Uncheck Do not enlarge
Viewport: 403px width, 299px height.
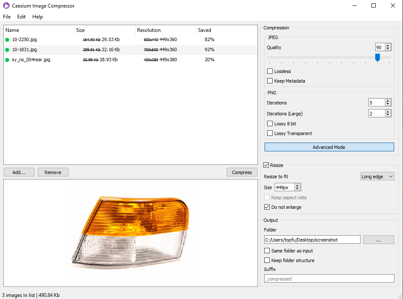pyautogui.click(x=267, y=207)
